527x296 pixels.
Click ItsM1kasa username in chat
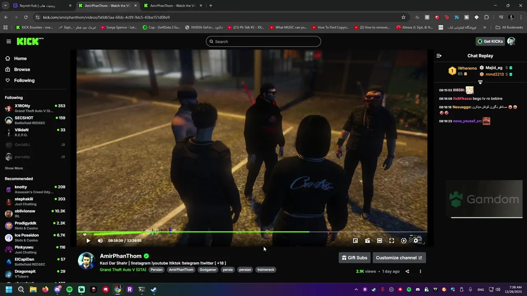pos(462,99)
